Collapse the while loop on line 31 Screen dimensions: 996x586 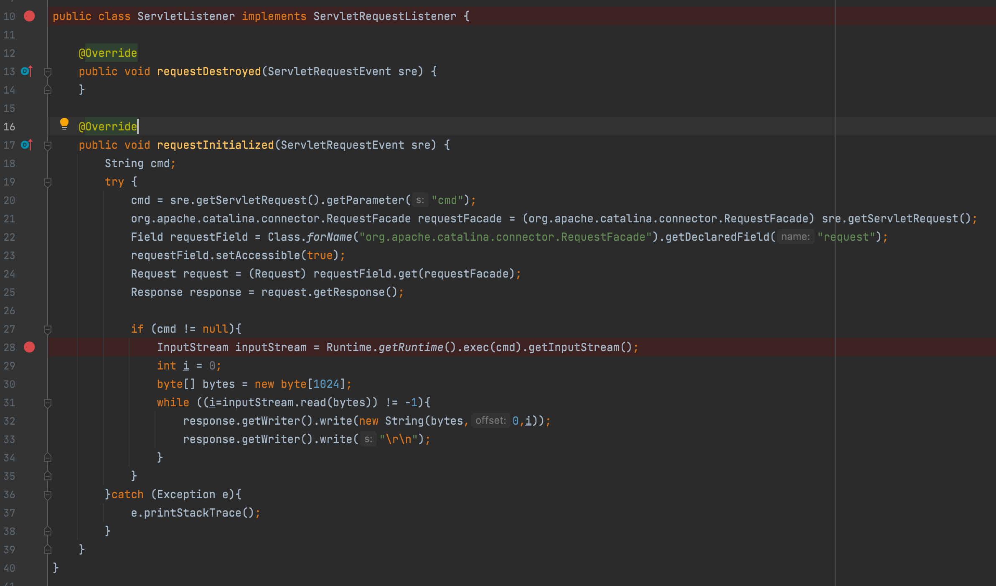[x=48, y=403]
